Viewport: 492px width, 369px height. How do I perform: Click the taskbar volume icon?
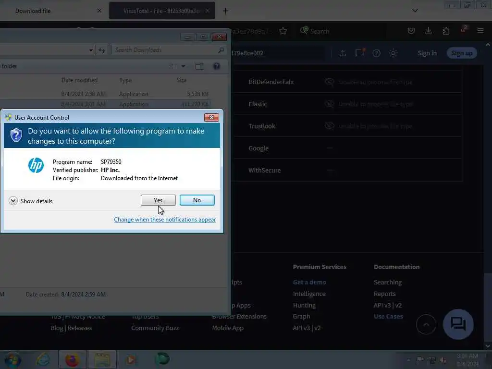pos(443,360)
